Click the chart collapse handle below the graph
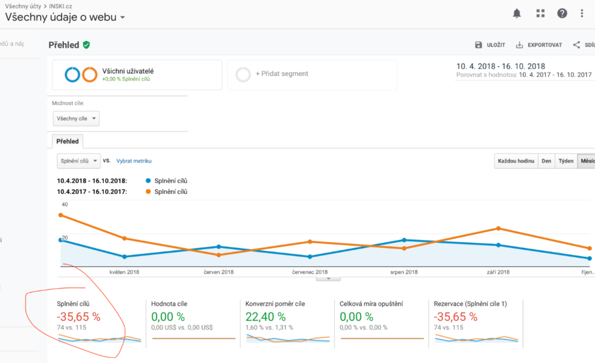 point(329,279)
